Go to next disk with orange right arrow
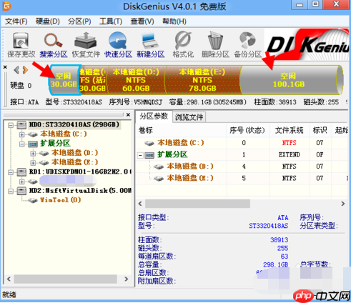351x303 pixels. [x=25, y=70]
